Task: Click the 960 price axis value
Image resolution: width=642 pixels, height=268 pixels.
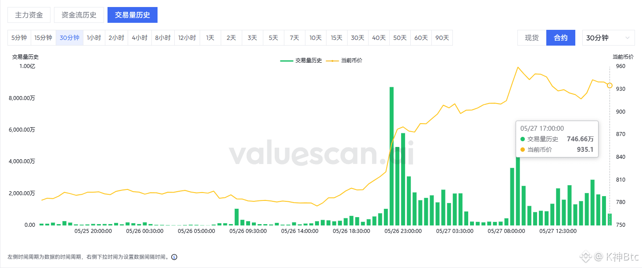Action: pos(620,66)
